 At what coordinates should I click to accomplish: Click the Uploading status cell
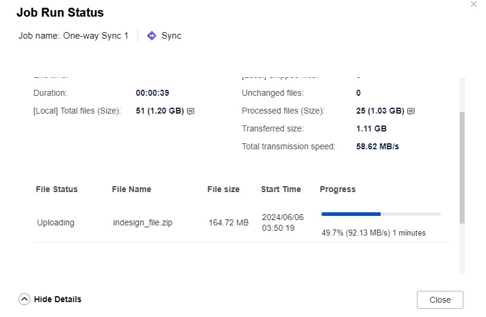[56, 222]
